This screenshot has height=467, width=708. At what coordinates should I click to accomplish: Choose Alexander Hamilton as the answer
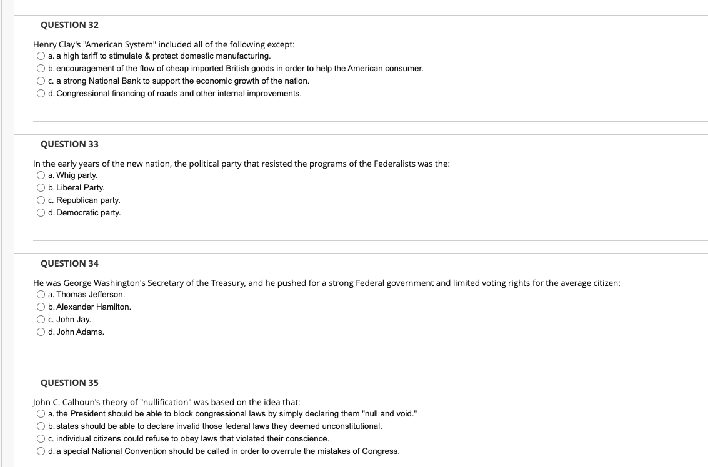tap(41, 307)
